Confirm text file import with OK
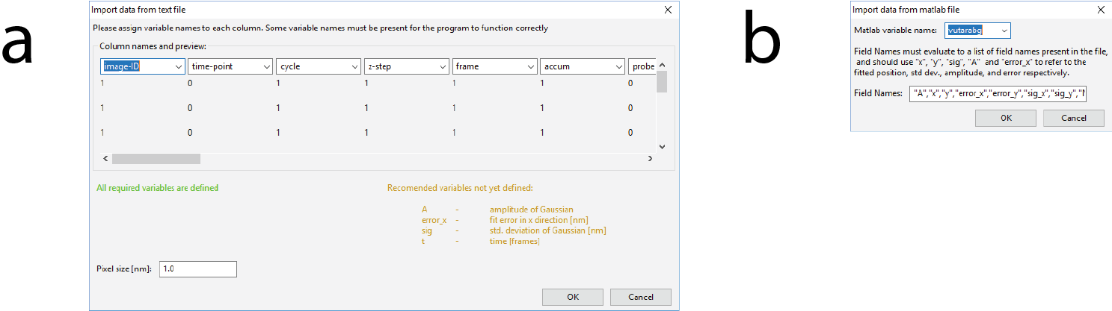The image size is (1112, 311). 573,297
